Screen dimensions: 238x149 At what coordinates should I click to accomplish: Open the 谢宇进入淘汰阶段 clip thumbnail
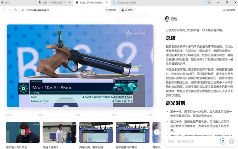[23, 132]
